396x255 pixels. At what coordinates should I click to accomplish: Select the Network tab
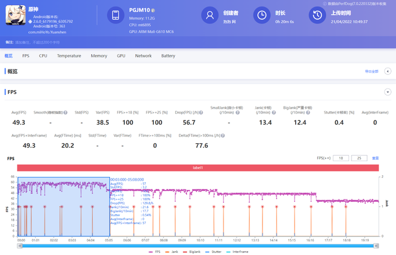[143, 56]
